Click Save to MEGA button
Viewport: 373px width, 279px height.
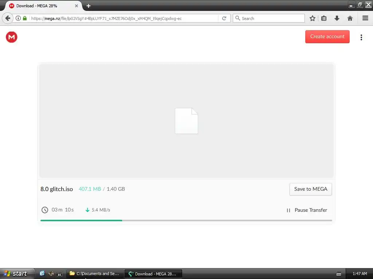[310, 189]
